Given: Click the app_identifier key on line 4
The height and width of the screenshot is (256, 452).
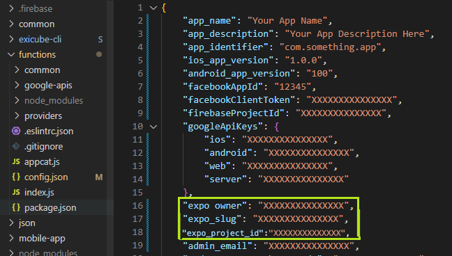Looking at the screenshot, I should click(226, 47).
